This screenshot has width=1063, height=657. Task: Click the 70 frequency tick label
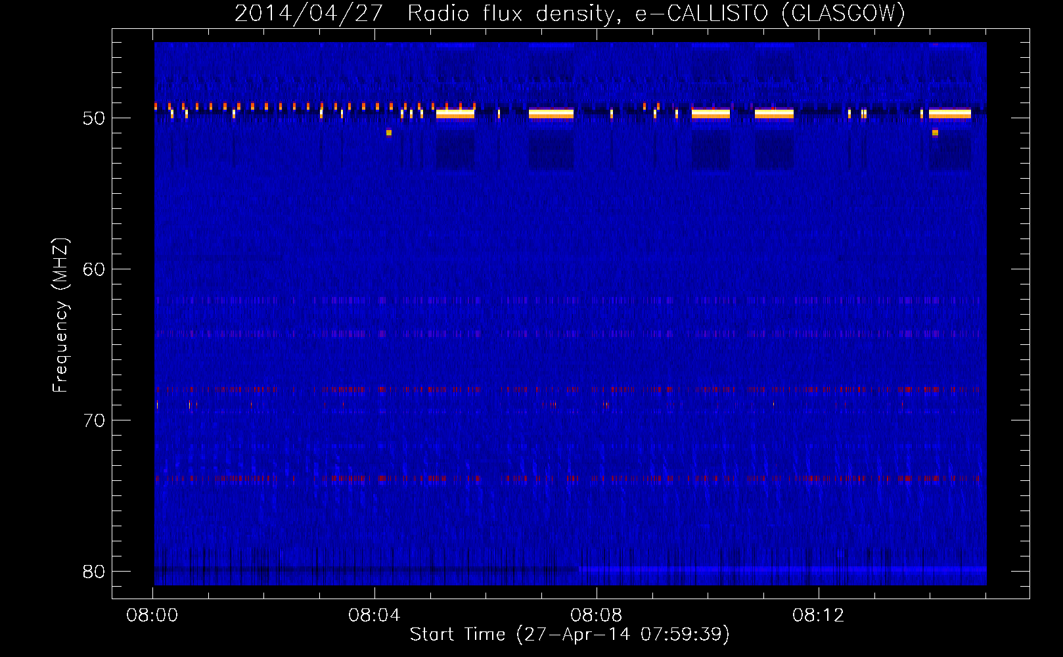[95, 420]
